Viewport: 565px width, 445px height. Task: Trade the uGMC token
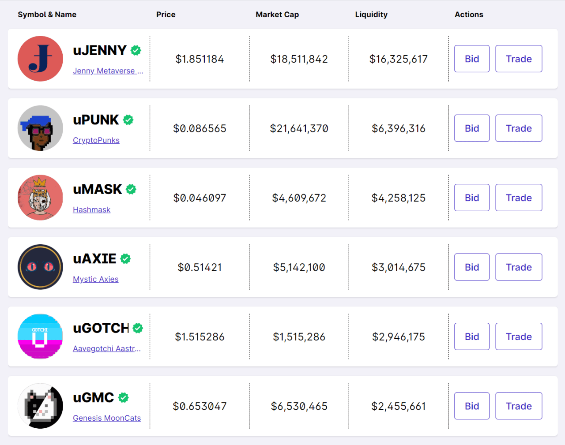[519, 406]
